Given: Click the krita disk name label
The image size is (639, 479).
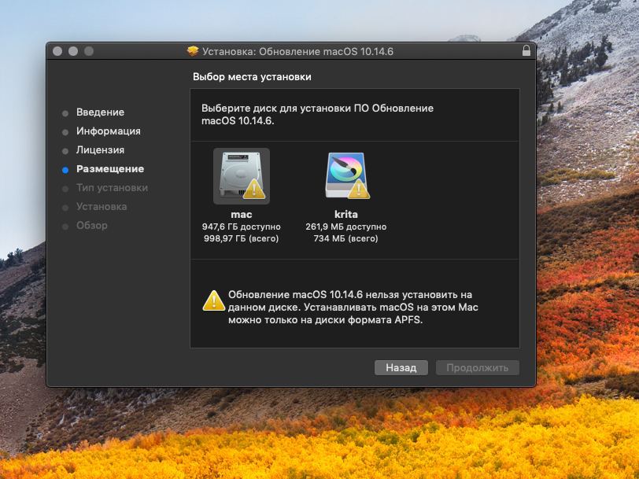Looking at the screenshot, I should pyautogui.click(x=346, y=214).
